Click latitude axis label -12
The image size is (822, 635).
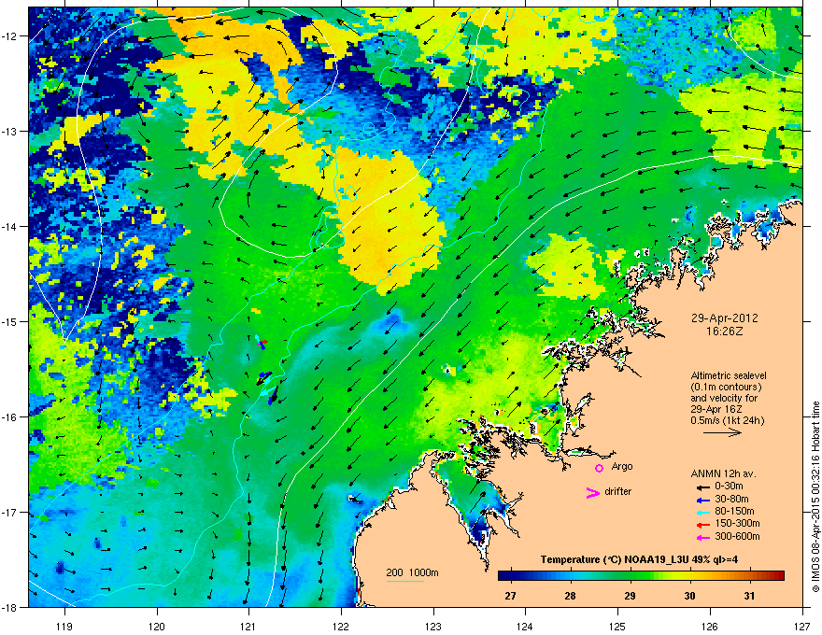tap(10, 36)
